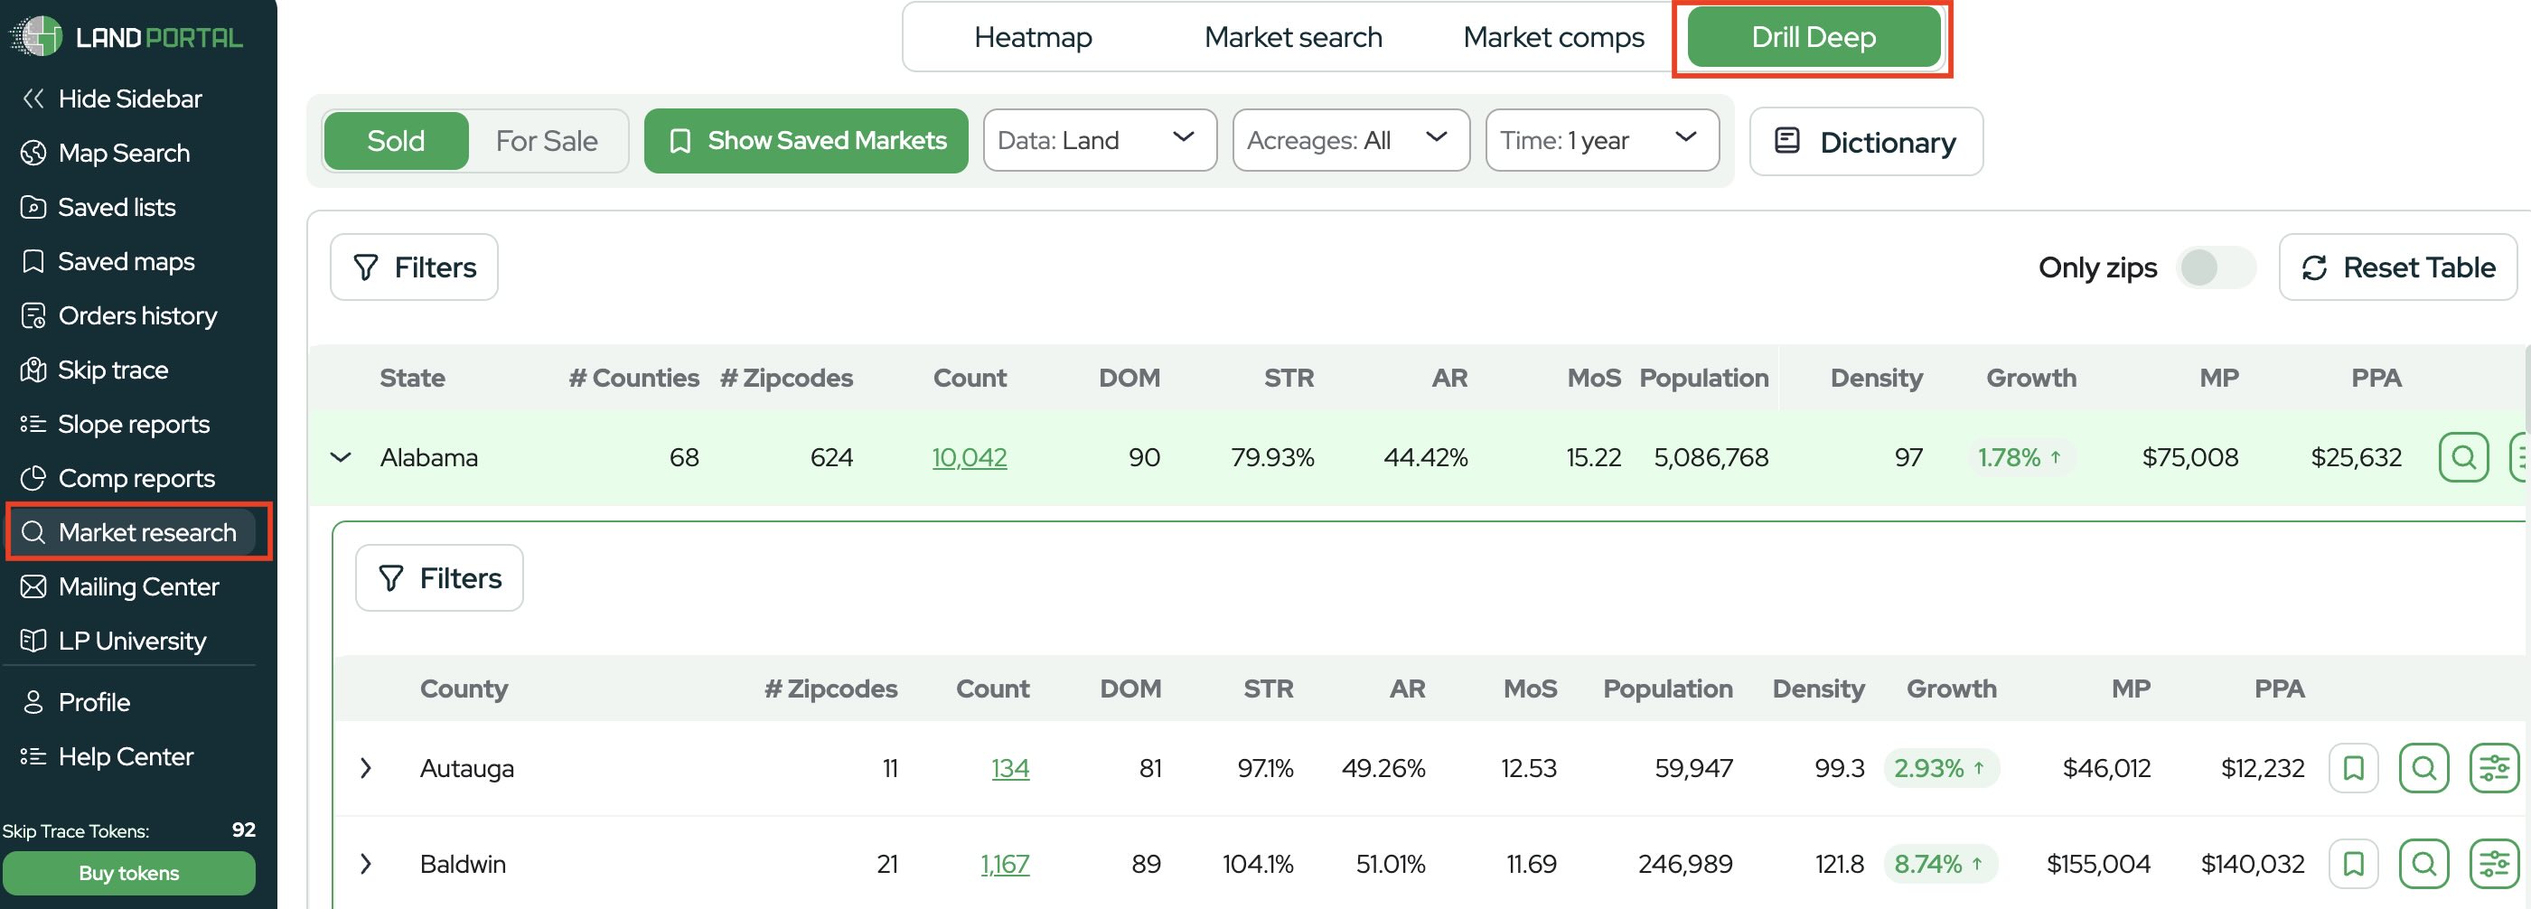Click the Alabama row magnifier icon

click(x=2463, y=457)
